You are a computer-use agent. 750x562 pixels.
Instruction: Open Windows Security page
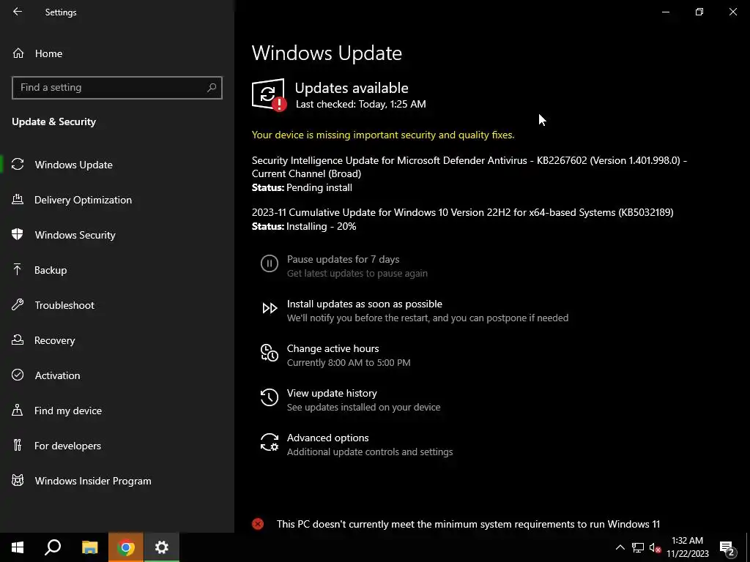[117, 235]
